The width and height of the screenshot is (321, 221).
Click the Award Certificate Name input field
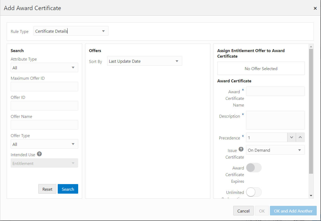coord(275,91)
